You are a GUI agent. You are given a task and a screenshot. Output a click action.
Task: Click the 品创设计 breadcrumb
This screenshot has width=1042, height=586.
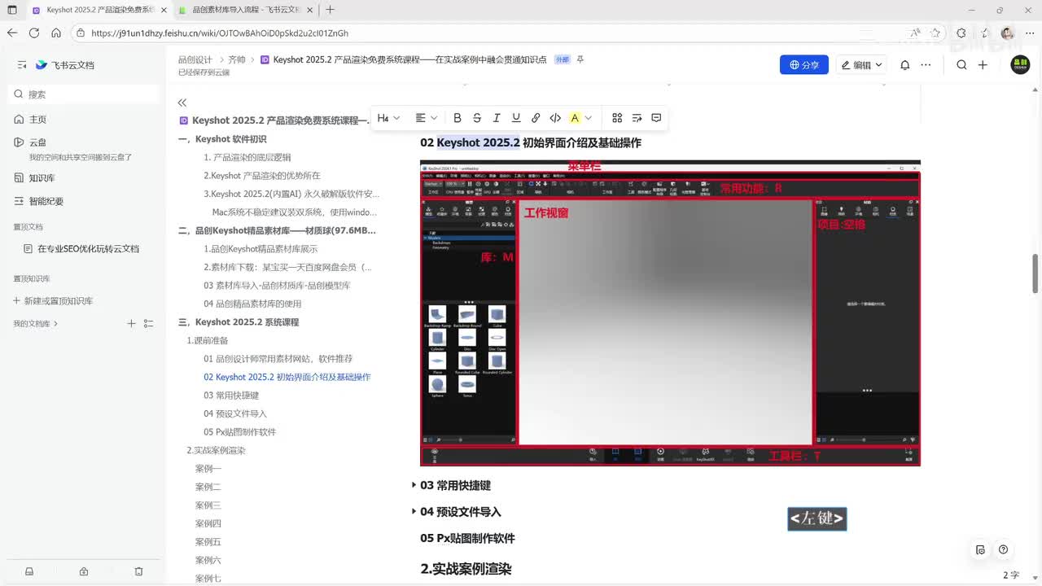click(x=195, y=59)
